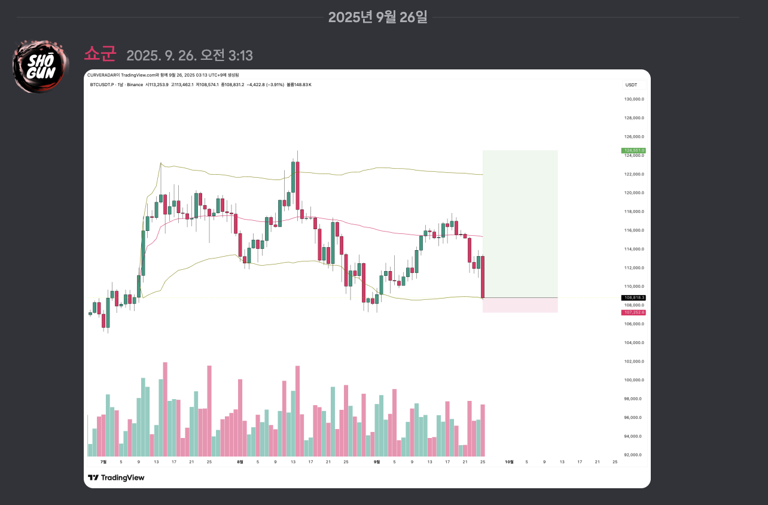Click the red 107,252.6 stop price tag
768x505 pixels.
point(633,312)
